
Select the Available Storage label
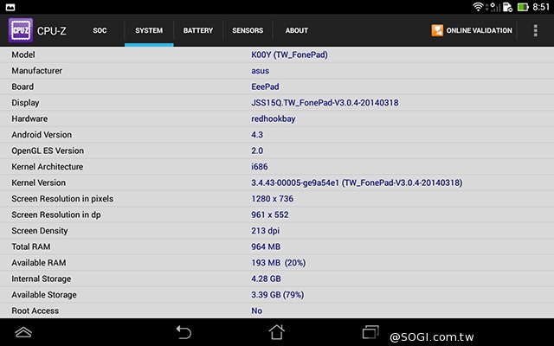44,295
